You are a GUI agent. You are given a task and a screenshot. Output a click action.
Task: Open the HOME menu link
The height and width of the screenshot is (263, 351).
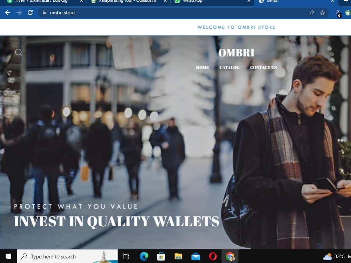pyautogui.click(x=203, y=68)
